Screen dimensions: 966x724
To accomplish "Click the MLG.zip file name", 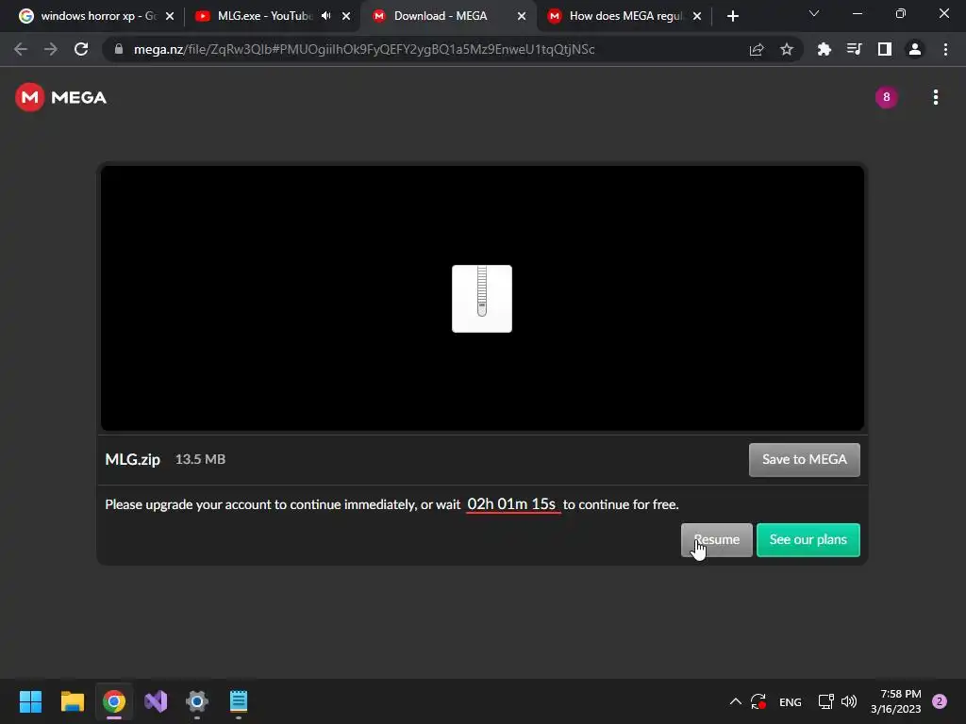I will (132, 459).
